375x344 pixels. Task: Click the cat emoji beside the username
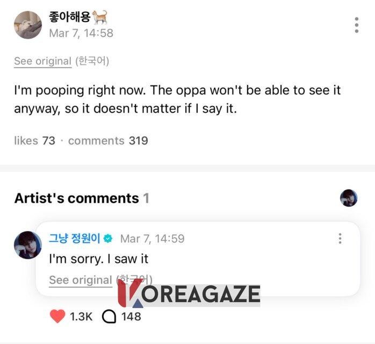point(100,16)
